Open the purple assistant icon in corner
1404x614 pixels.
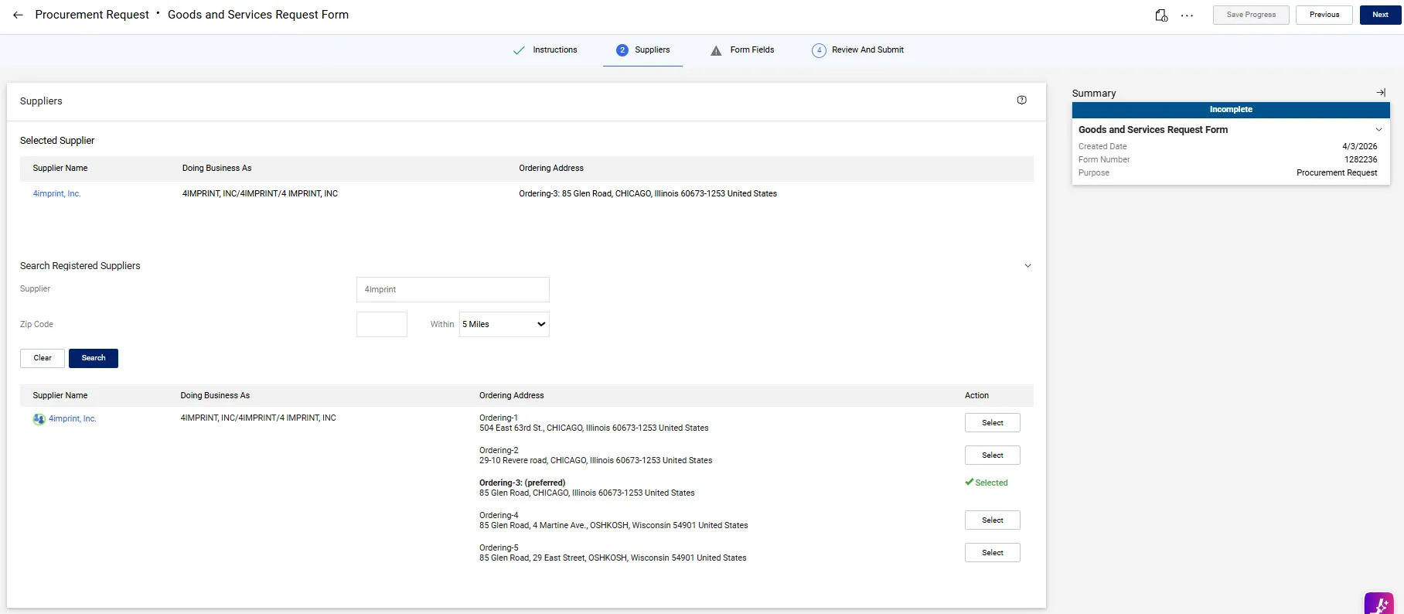pyautogui.click(x=1378, y=604)
